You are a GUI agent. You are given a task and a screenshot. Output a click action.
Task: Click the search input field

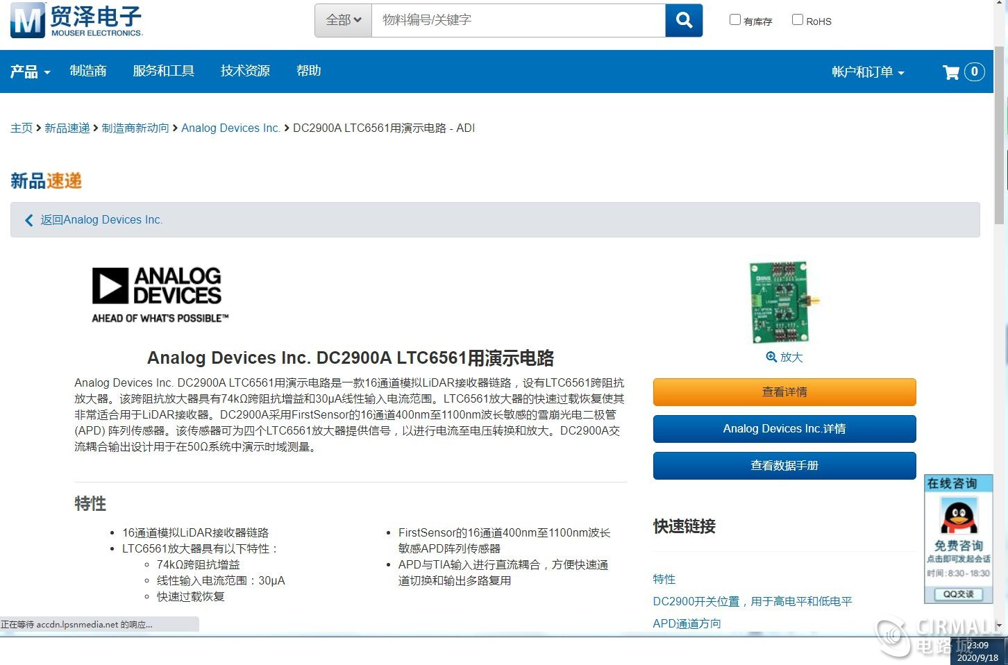[x=519, y=20]
